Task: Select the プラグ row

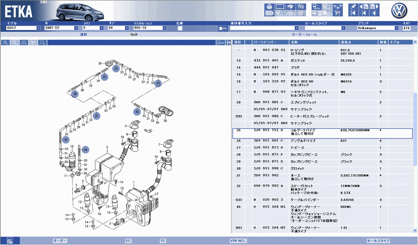Action: pyautogui.click(x=323, y=67)
